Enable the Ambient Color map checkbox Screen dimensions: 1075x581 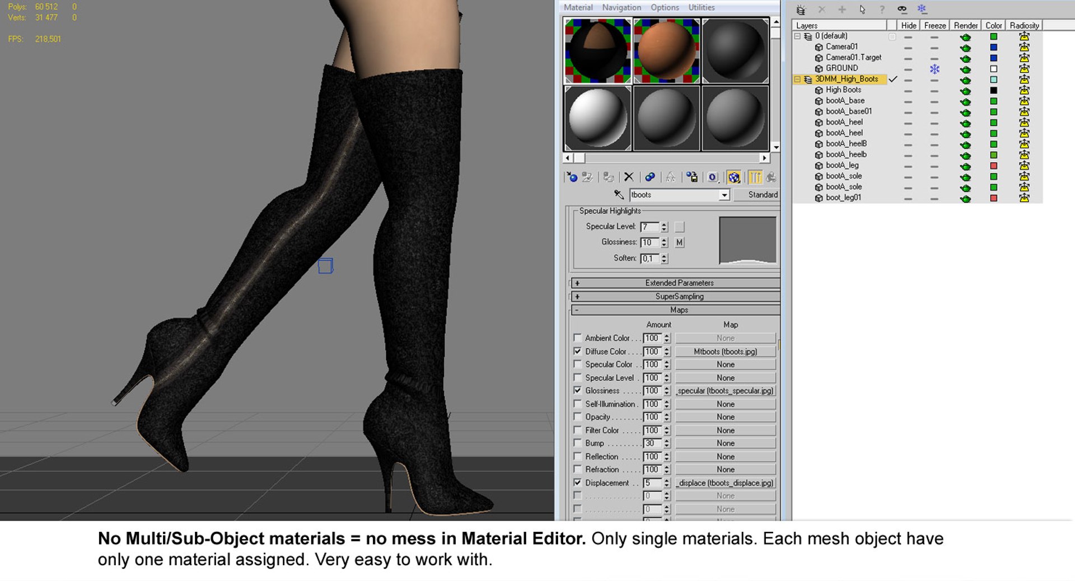coord(577,338)
